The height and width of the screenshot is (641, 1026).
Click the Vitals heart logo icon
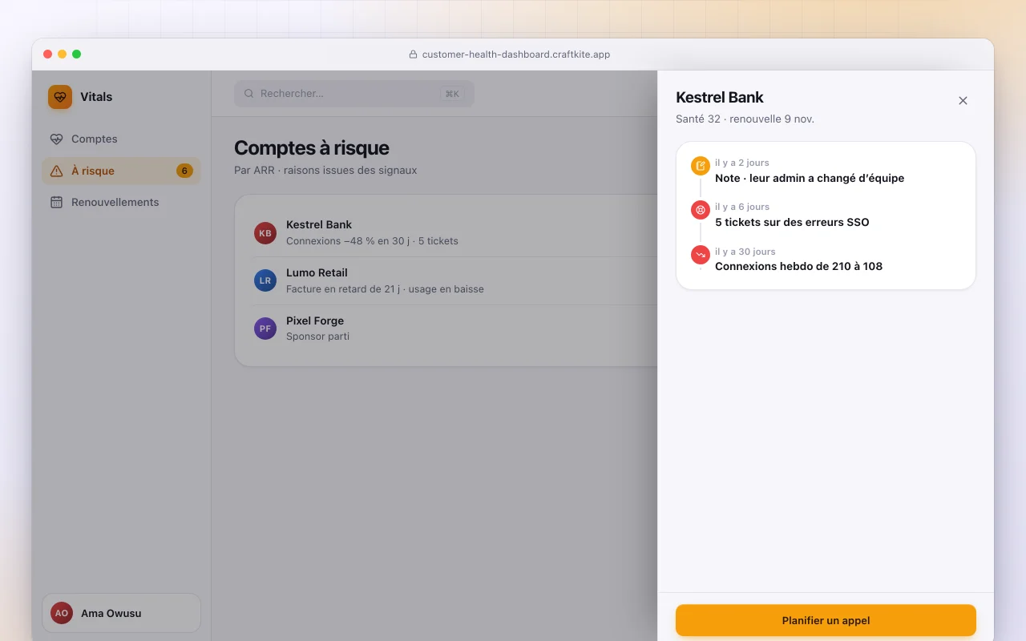point(60,97)
